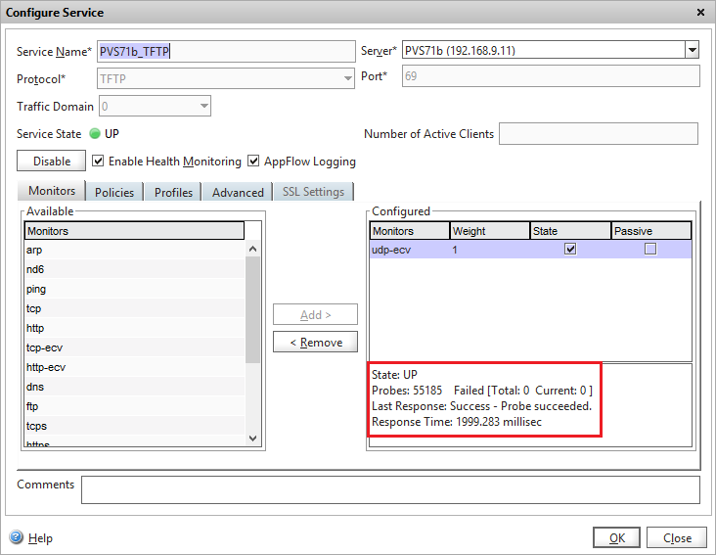Viewport: 716px width, 555px height.
Task: Open the Traffic Domain dropdown
Action: 203,106
